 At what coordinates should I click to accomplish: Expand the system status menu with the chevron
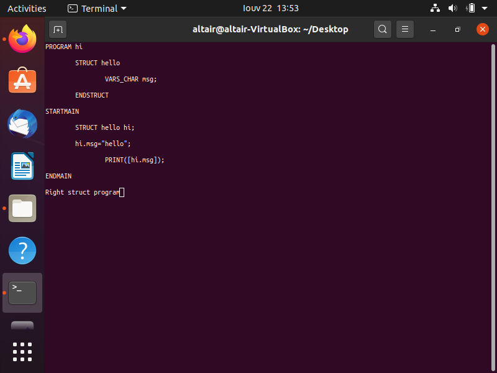tap(485, 8)
